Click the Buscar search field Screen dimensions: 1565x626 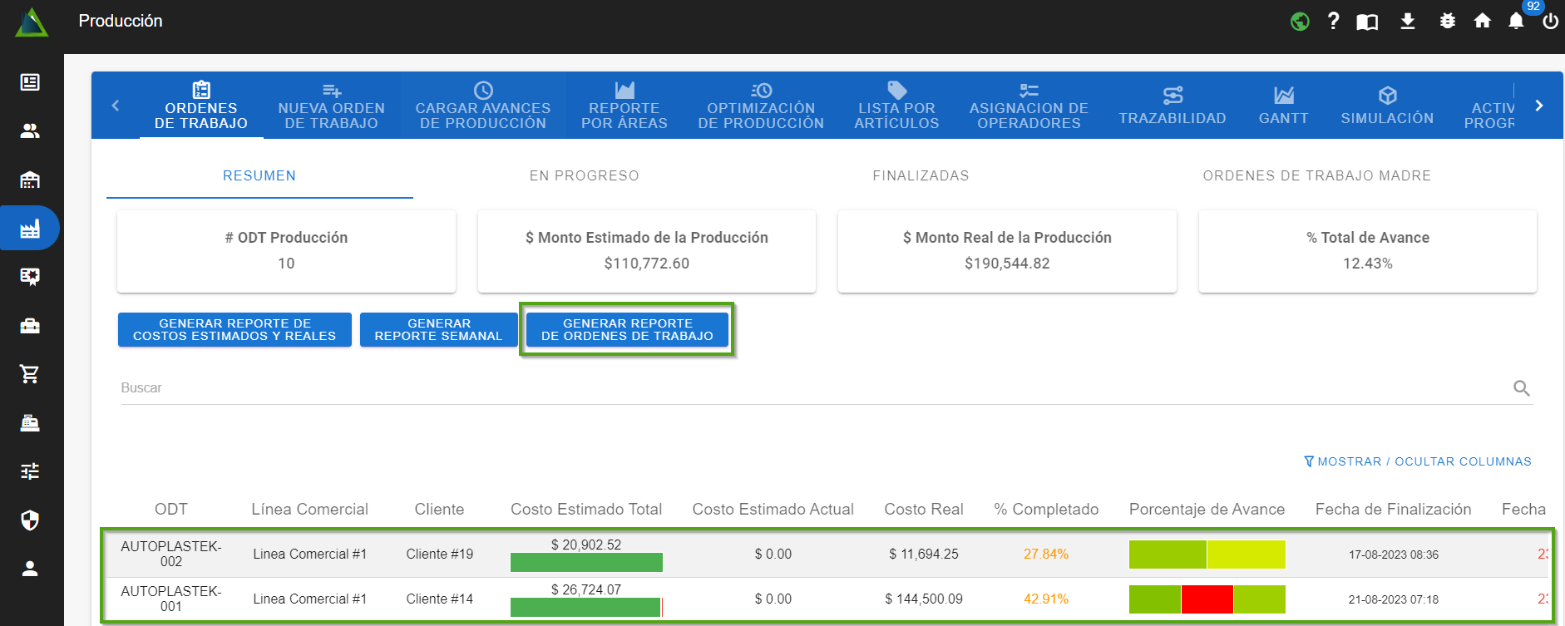(815, 388)
